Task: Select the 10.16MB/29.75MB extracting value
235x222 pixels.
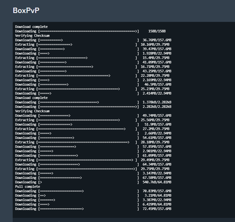Action: coord(155,44)
